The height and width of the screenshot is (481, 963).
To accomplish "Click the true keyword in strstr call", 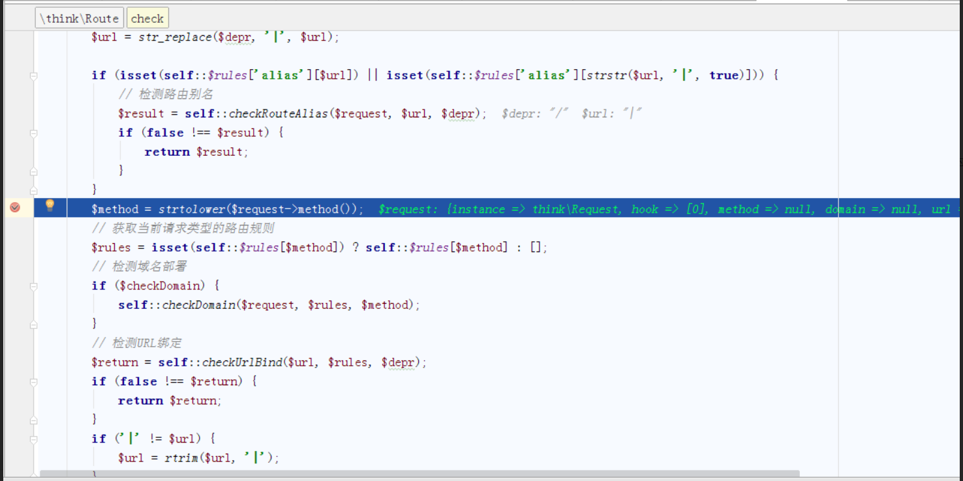I will tap(724, 76).
